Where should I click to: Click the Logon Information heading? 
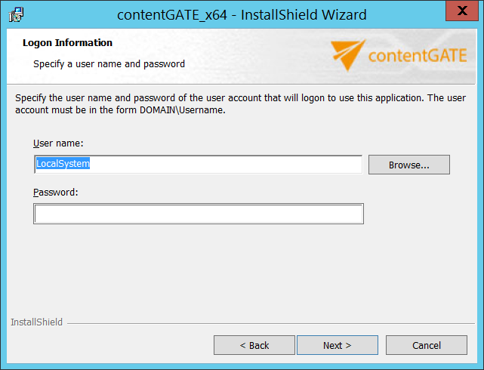[67, 43]
